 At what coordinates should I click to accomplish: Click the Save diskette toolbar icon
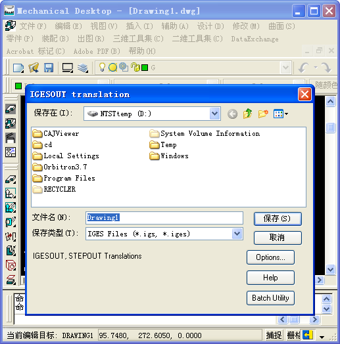tap(49, 68)
